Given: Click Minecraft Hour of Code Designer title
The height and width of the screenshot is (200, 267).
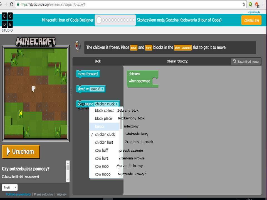Looking at the screenshot, I should pyautogui.click(x=68, y=20).
